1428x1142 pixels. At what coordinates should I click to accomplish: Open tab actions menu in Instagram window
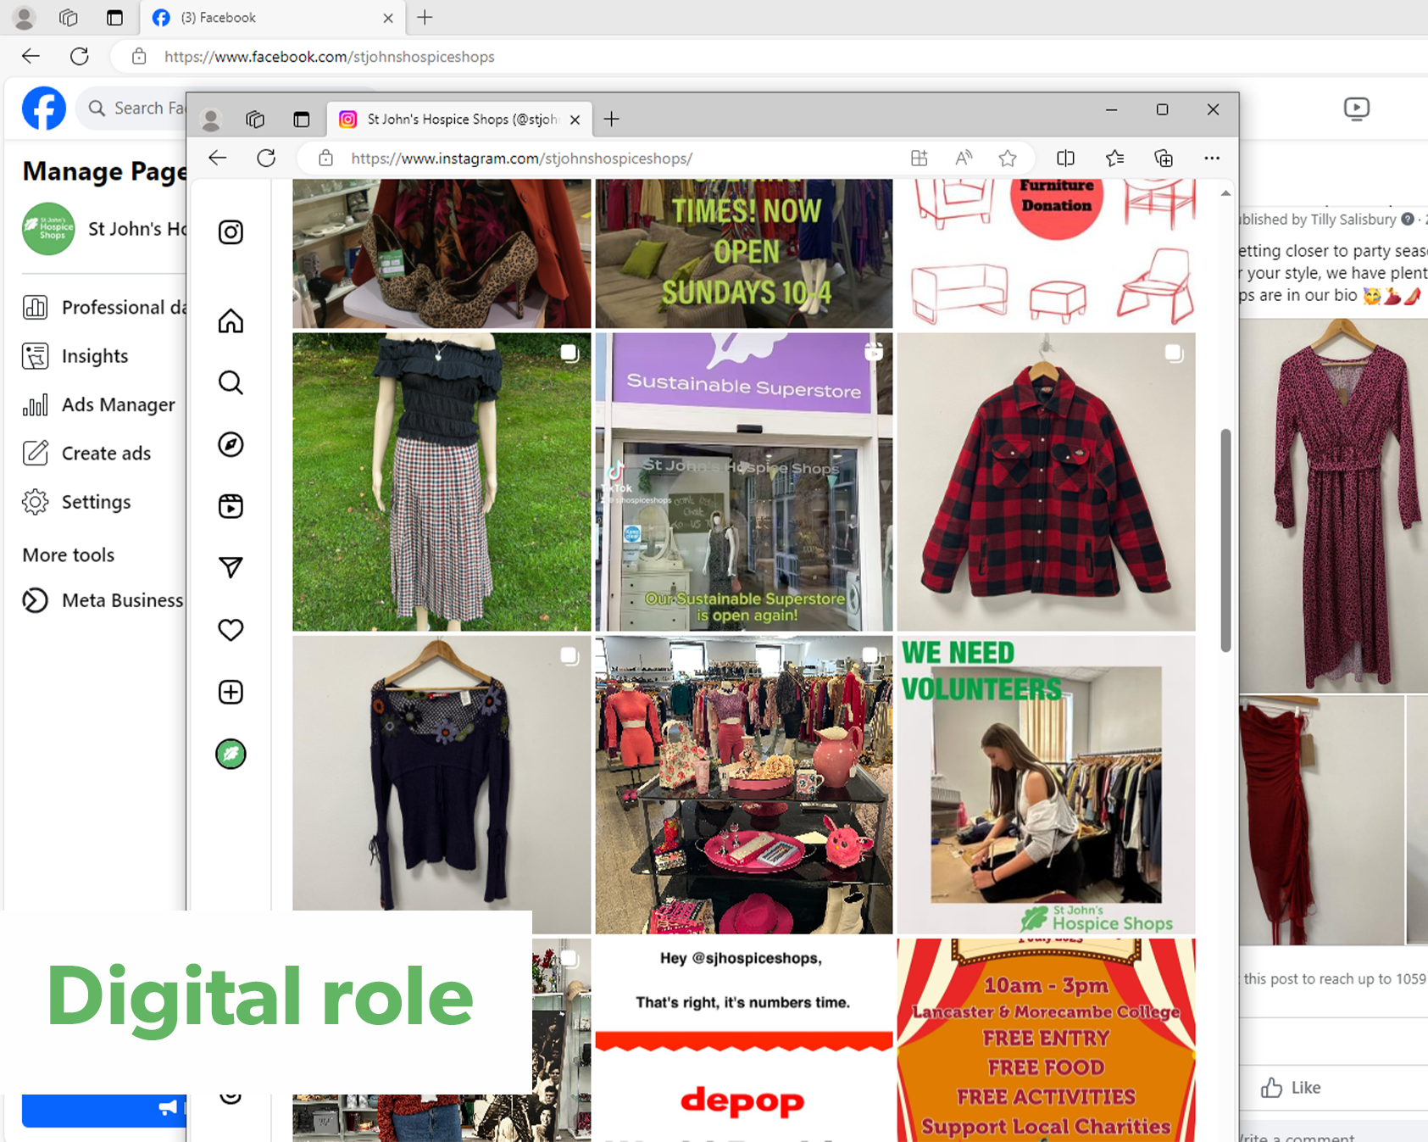[301, 120]
